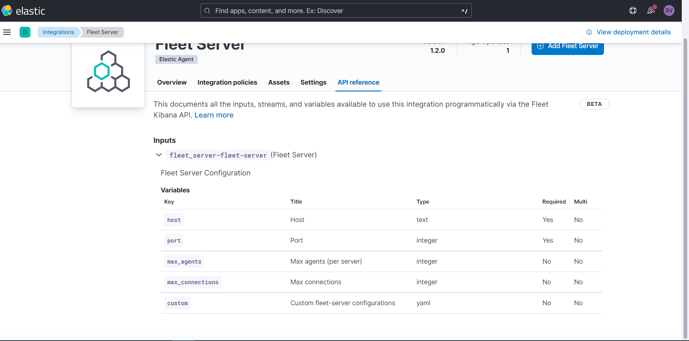The image size is (689, 341).
Task: Click View deployment details
Action: tap(633, 32)
